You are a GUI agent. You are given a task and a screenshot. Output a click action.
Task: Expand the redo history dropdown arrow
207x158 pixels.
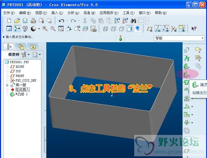[79, 21]
